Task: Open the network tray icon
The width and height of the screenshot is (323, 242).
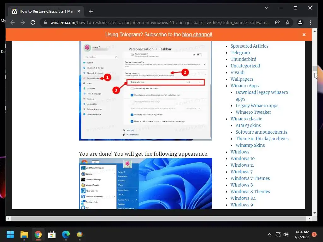Action: click(278, 234)
